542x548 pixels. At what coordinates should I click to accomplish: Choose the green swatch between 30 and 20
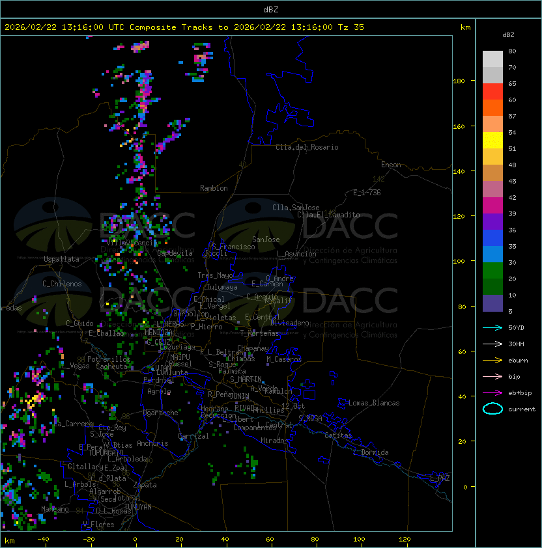pos(492,271)
